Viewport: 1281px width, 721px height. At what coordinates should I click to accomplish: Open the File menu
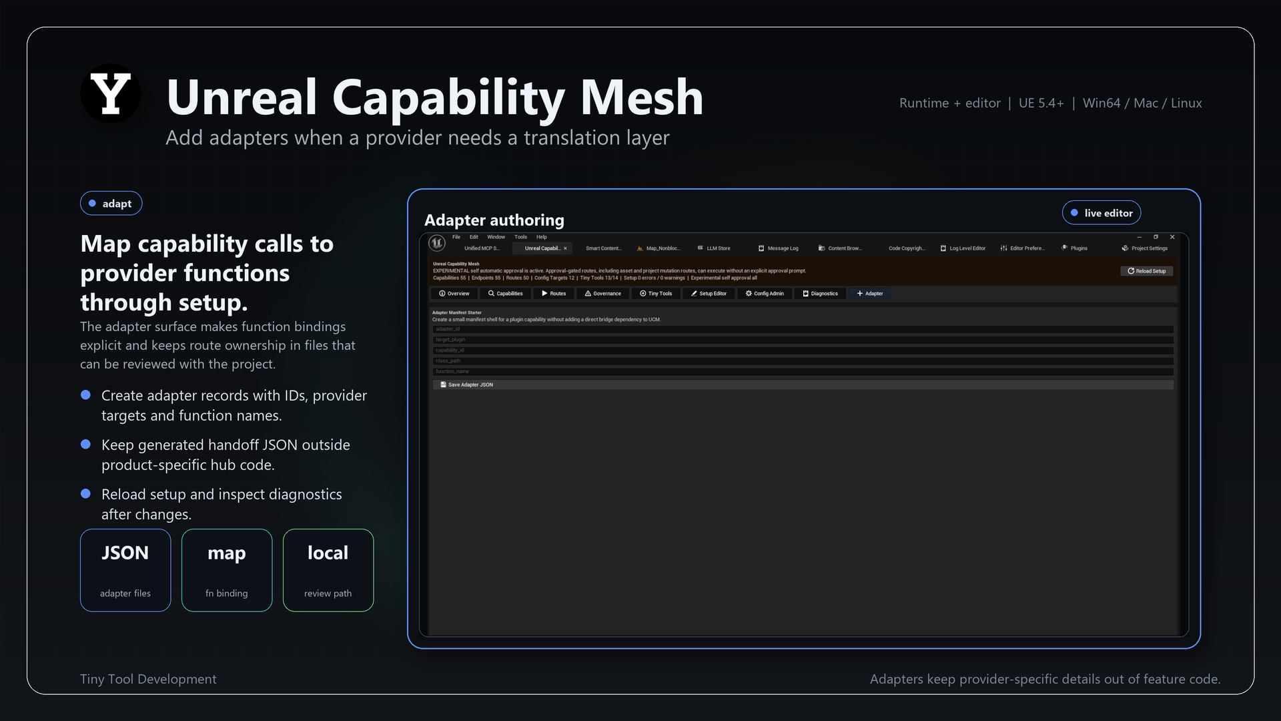click(456, 237)
